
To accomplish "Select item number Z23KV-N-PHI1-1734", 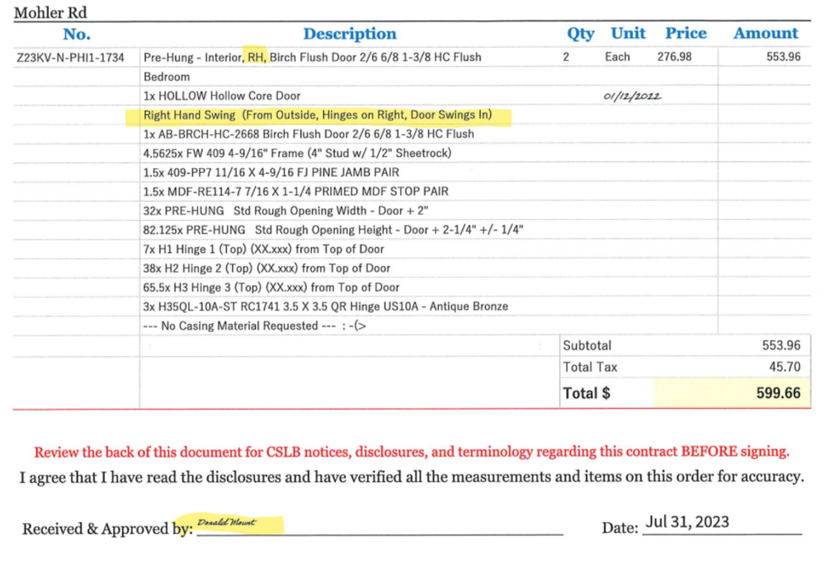I will 71,58.
